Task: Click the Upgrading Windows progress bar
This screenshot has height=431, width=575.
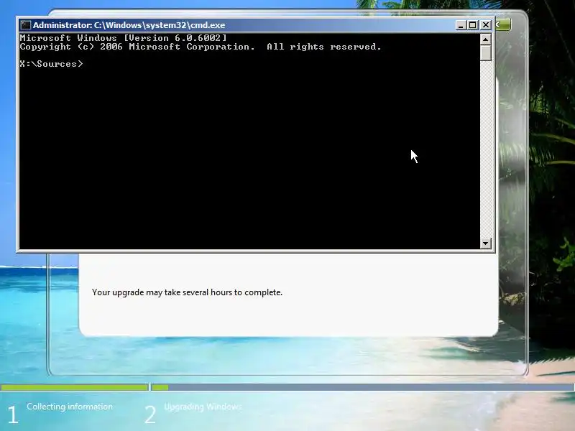Action: click(363, 387)
